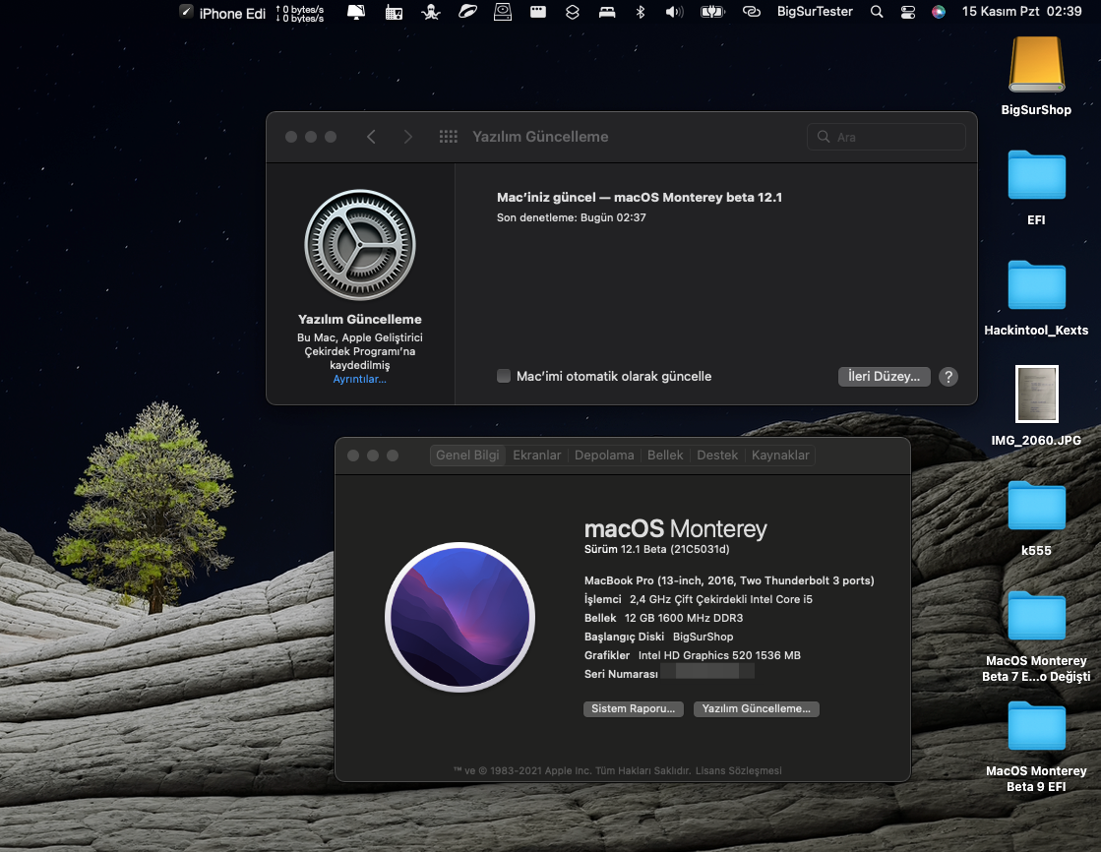Click the Siri icon in menu bar
Viewport: 1101px width, 852px height.
(938, 12)
